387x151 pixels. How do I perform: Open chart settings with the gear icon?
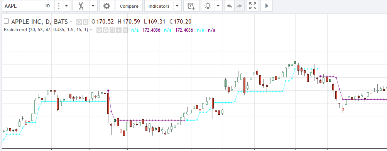tap(106, 6)
